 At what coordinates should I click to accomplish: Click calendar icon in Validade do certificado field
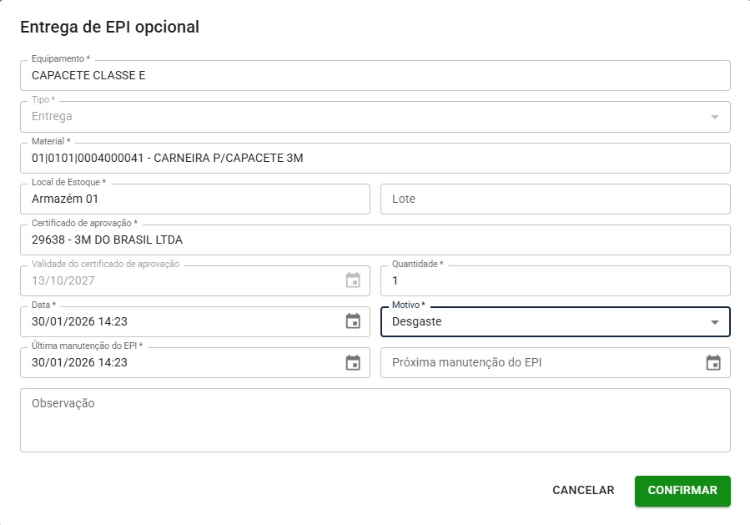click(x=353, y=280)
